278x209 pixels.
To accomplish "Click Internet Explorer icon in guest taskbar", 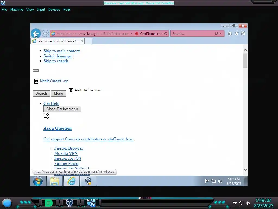I will tap(71, 181).
